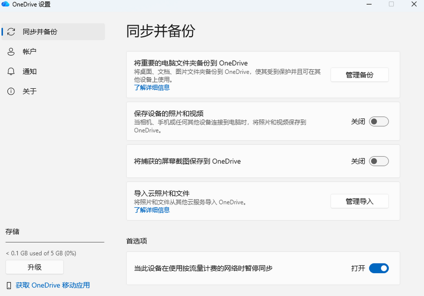Enable 将捕获的屏幕截图保存到 OneDrive switch
The height and width of the screenshot is (296, 424).
point(379,161)
